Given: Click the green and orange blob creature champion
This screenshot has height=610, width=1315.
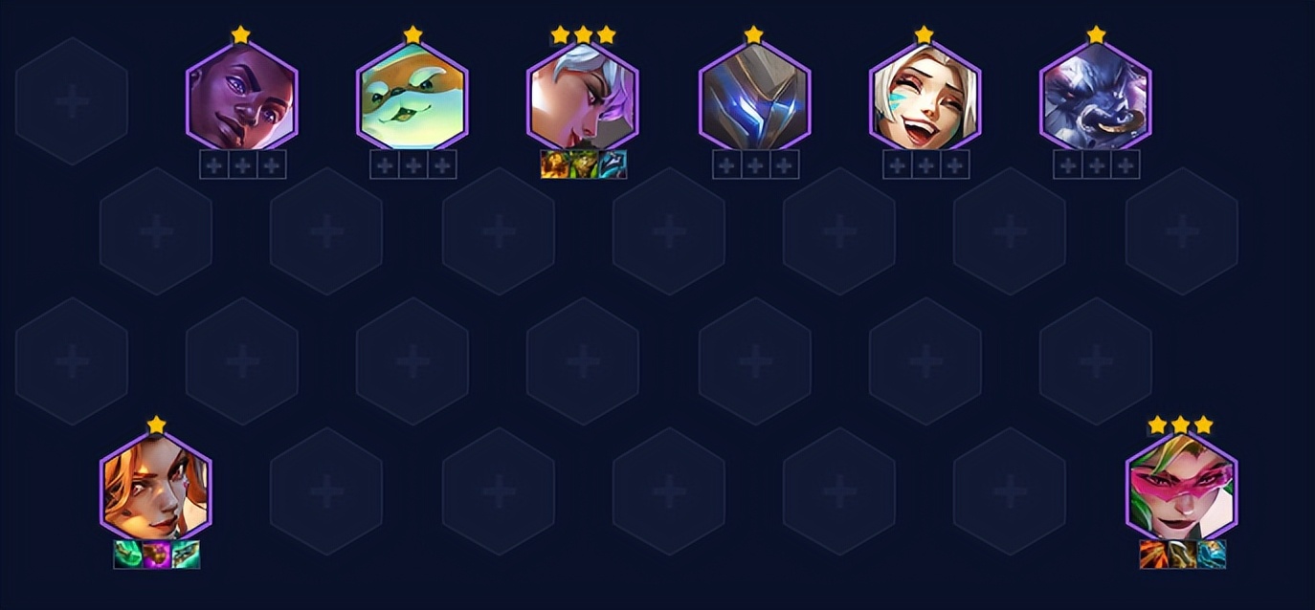Looking at the screenshot, I should tap(412, 98).
